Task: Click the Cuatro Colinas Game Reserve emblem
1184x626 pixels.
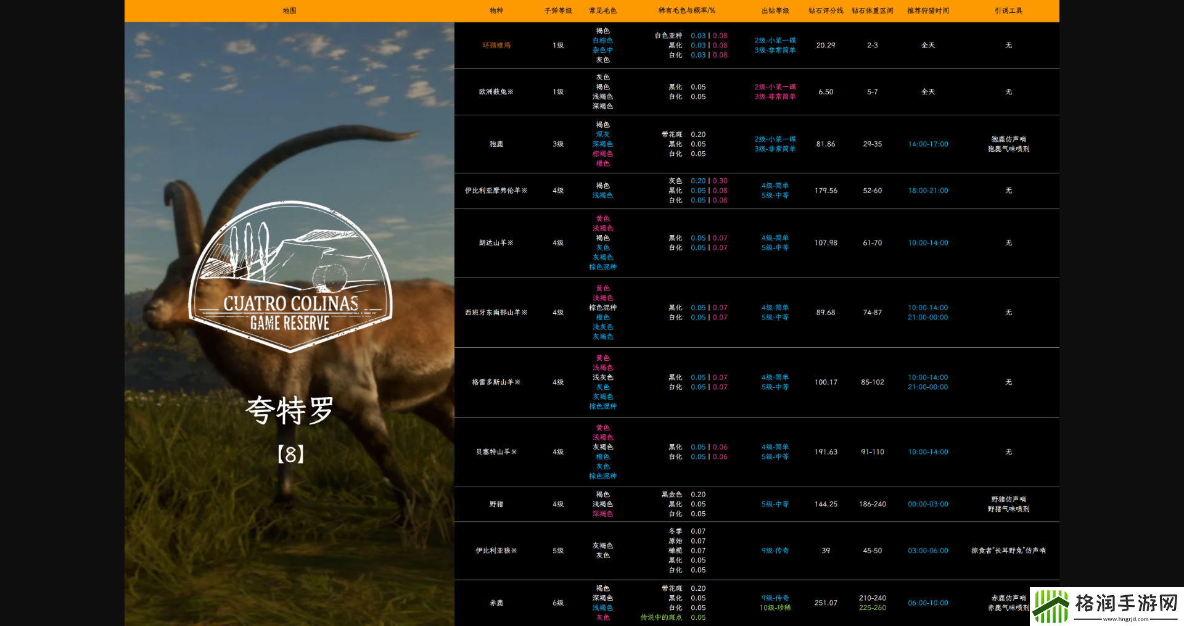Action: [290, 278]
